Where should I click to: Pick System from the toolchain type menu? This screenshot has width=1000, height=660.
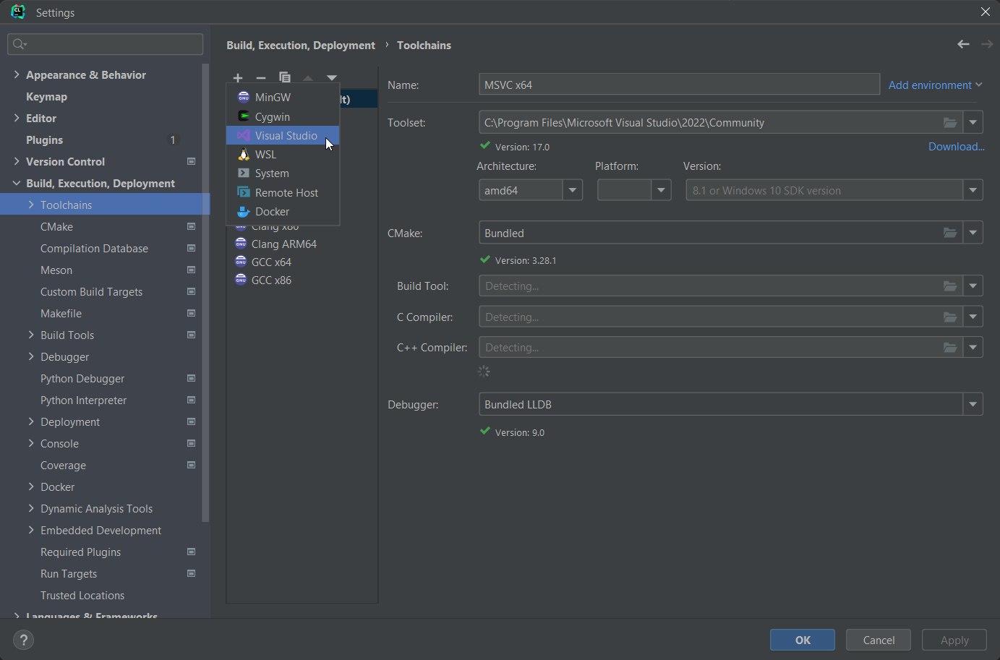(283, 173)
